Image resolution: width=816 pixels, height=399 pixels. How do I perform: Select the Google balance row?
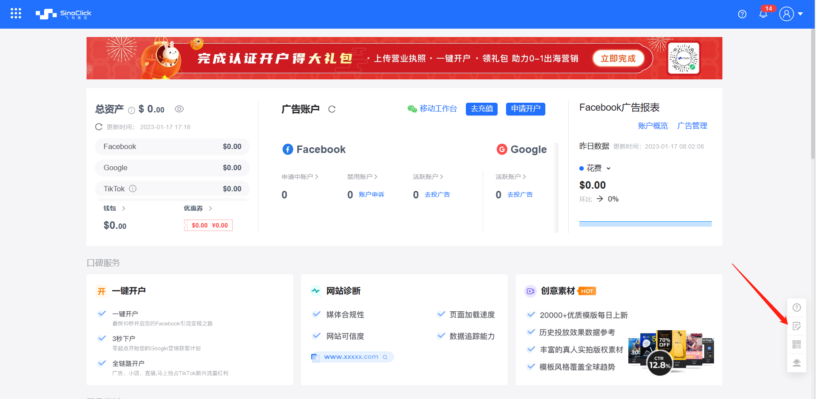172,168
